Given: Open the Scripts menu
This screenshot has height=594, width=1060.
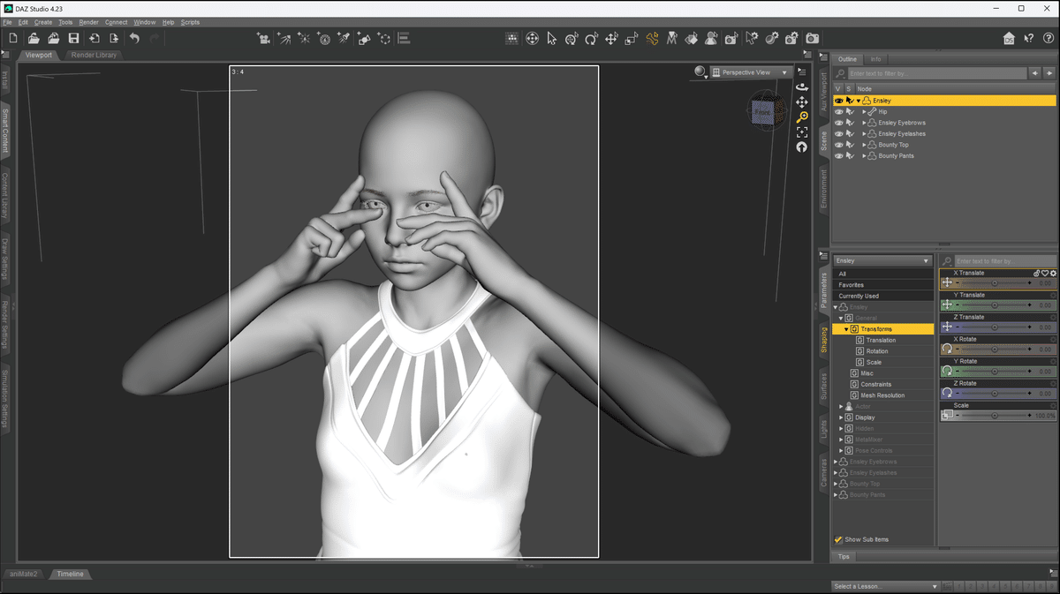Looking at the screenshot, I should tap(190, 22).
